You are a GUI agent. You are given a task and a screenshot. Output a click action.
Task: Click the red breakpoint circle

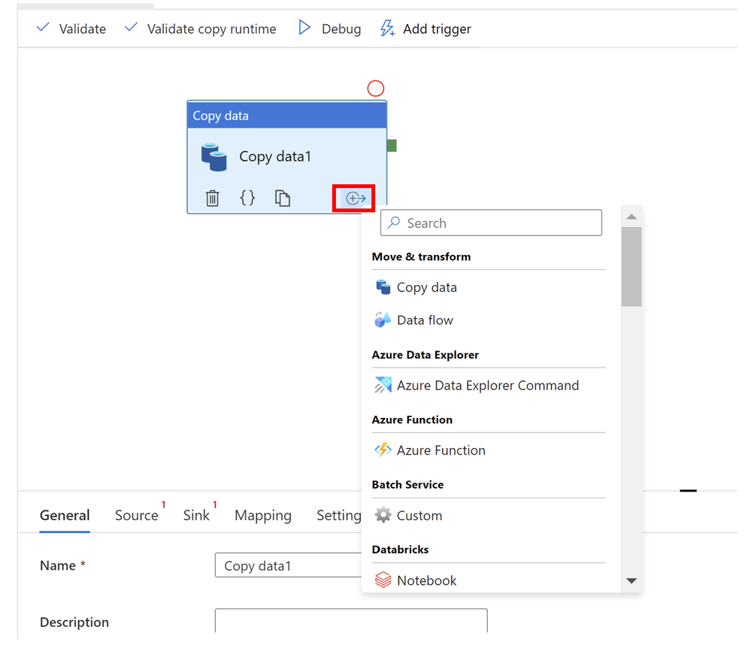pyautogui.click(x=376, y=88)
